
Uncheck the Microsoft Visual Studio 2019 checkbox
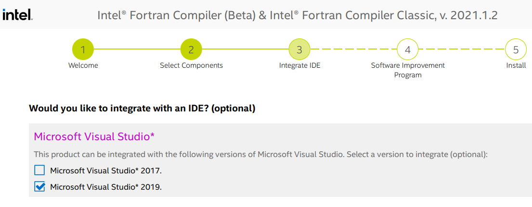coord(39,186)
